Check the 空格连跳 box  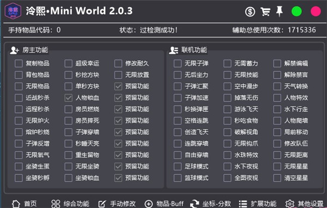(178, 121)
